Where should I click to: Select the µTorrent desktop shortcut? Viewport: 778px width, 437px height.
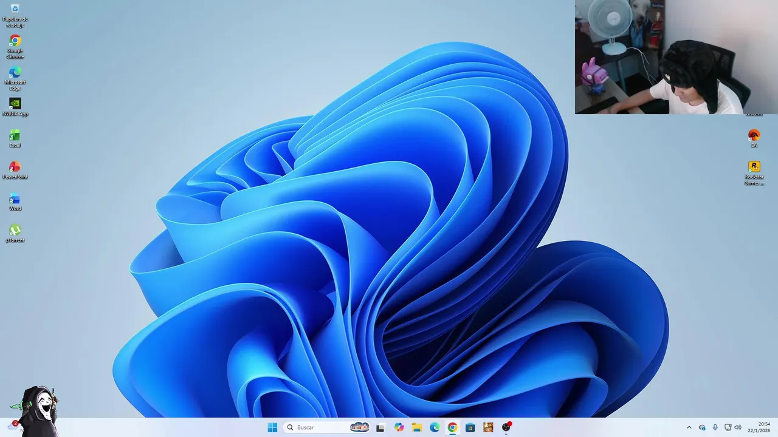tap(15, 233)
